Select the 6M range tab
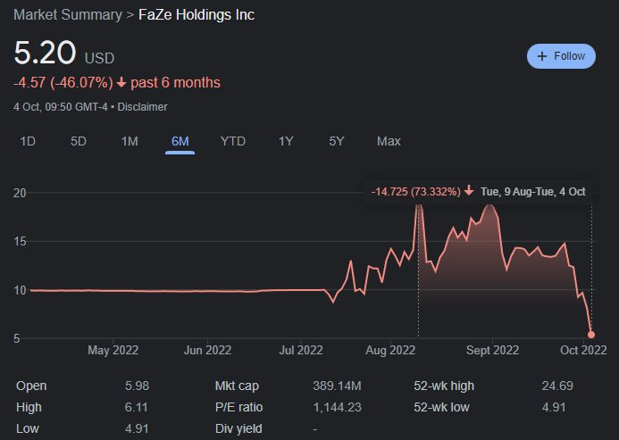619x440 pixels. pos(180,141)
